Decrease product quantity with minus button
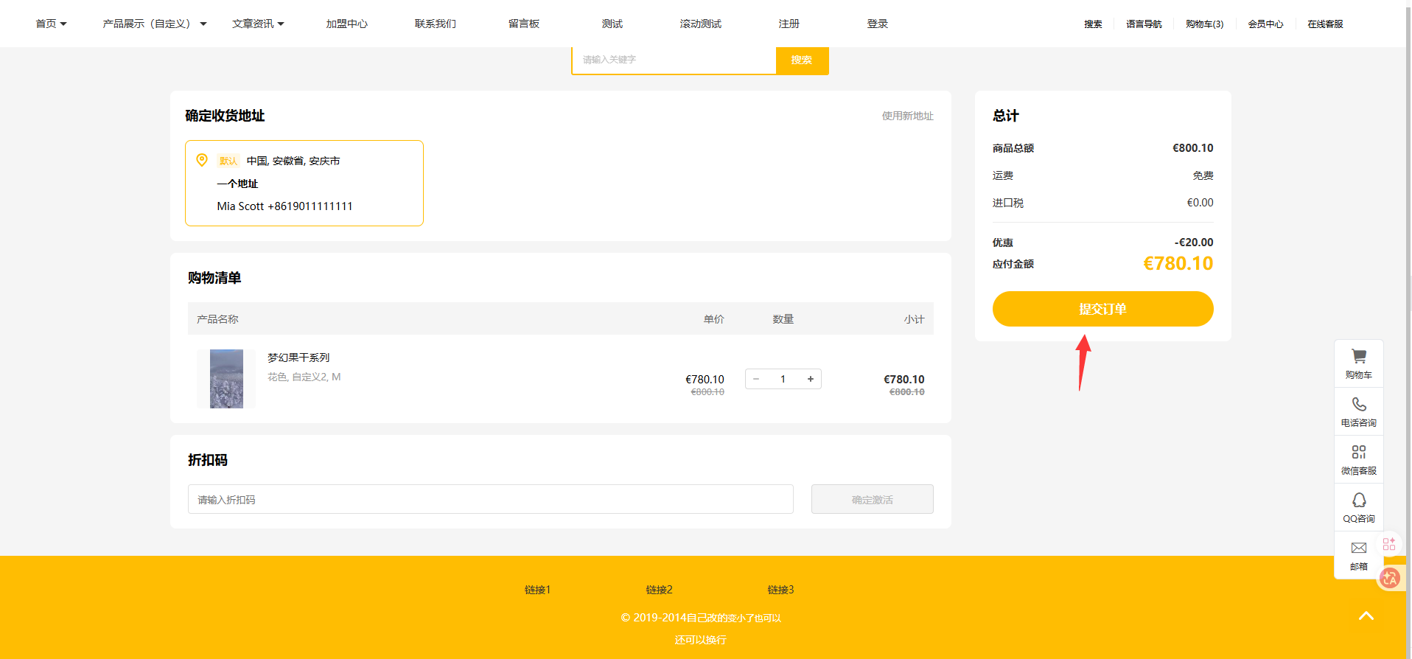Screen dimensions: 1412x659 coord(756,379)
